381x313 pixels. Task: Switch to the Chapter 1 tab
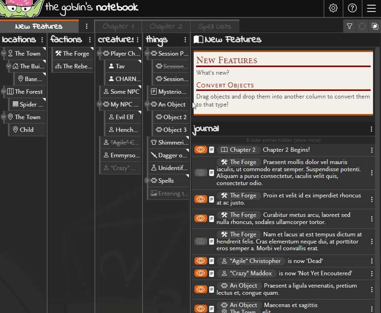pos(118,26)
